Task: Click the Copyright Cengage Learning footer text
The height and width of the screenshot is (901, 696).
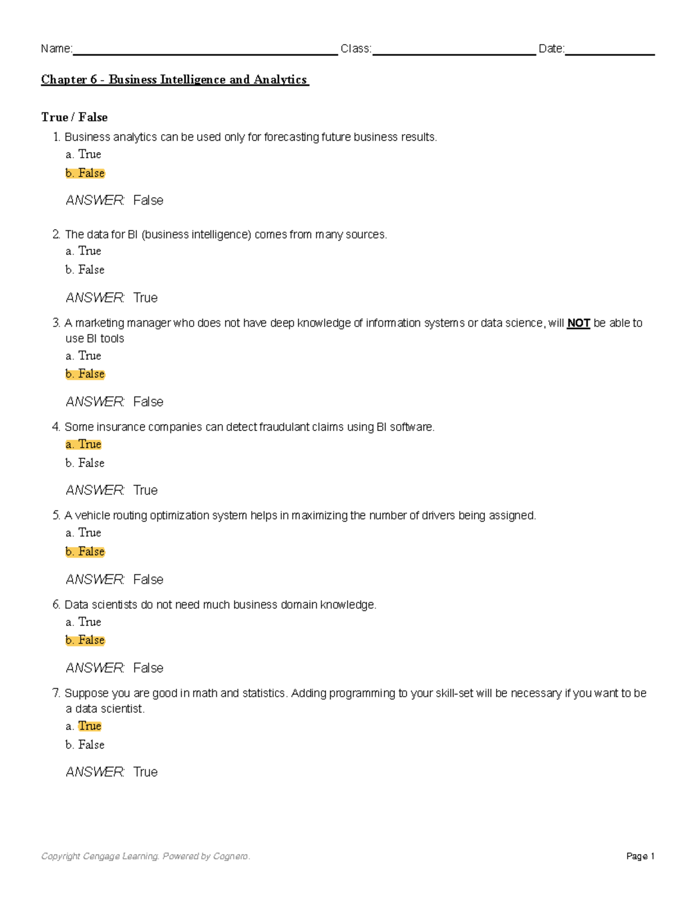Action: point(146,856)
